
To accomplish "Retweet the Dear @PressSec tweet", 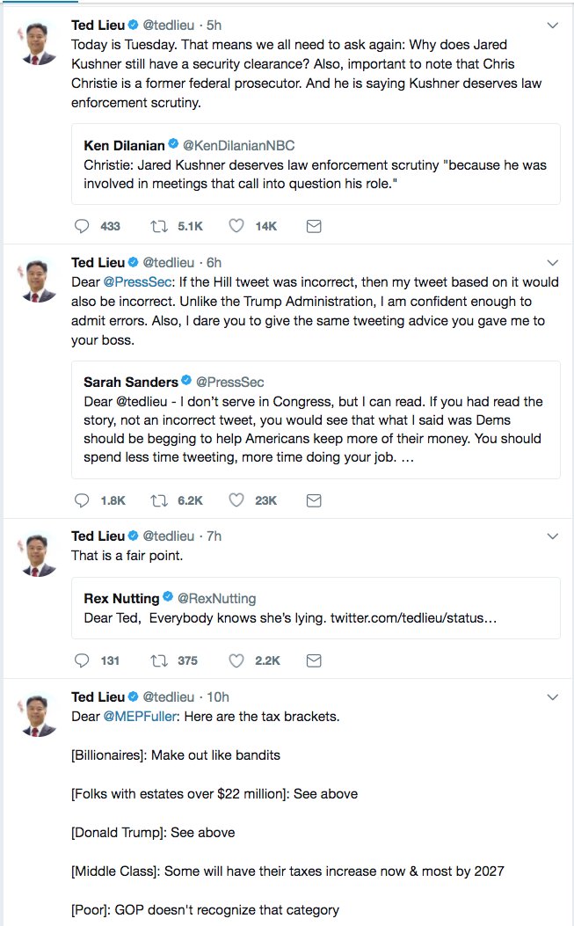I will pos(160,500).
